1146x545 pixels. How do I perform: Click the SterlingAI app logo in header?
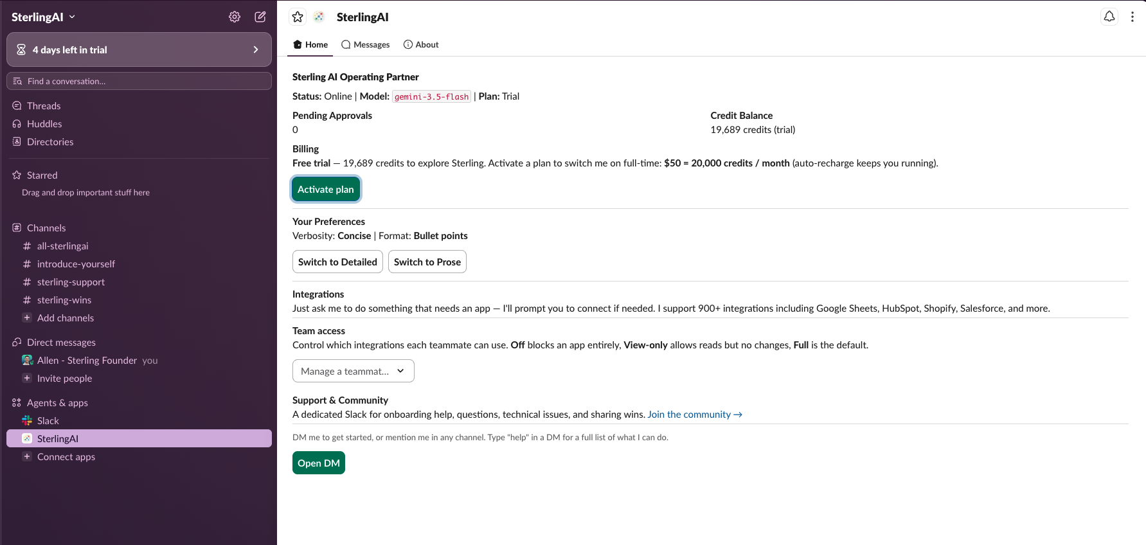coord(319,17)
